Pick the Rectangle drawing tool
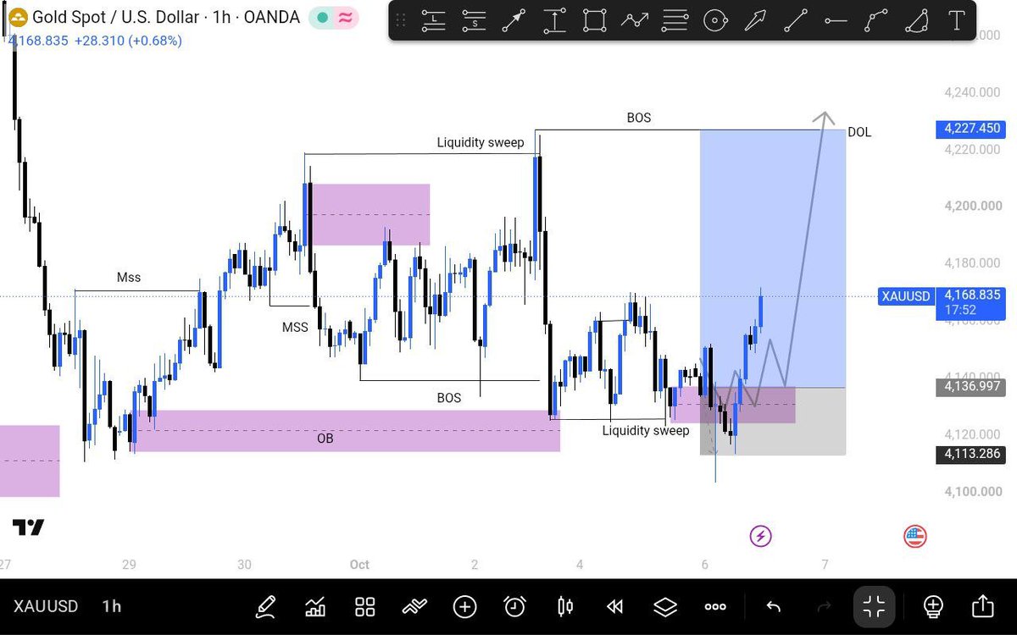 (x=595, y=20)
